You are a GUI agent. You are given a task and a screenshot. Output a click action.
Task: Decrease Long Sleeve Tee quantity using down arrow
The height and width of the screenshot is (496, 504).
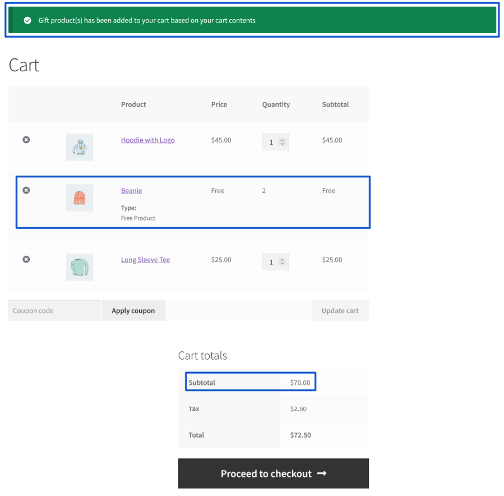pyautogui.click(x=283, y=264)
